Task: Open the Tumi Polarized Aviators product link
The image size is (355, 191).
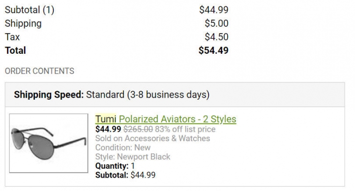Action: pos(166,119)
